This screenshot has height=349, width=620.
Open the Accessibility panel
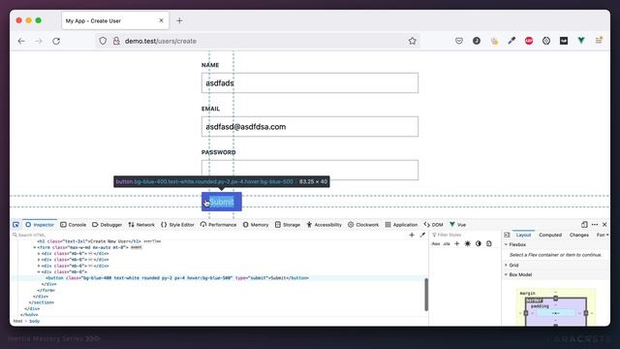tap(324, 224)
